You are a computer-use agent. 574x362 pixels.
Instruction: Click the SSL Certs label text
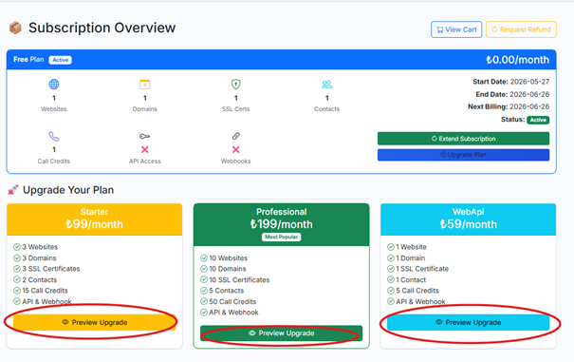pyautogui.click(x=235, y=109)
